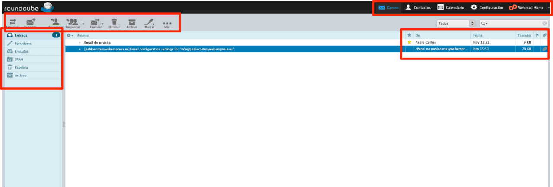Archive message with Archivo toolbar icon
Viewport: 553px width, 187px height.
click(132, 22)
